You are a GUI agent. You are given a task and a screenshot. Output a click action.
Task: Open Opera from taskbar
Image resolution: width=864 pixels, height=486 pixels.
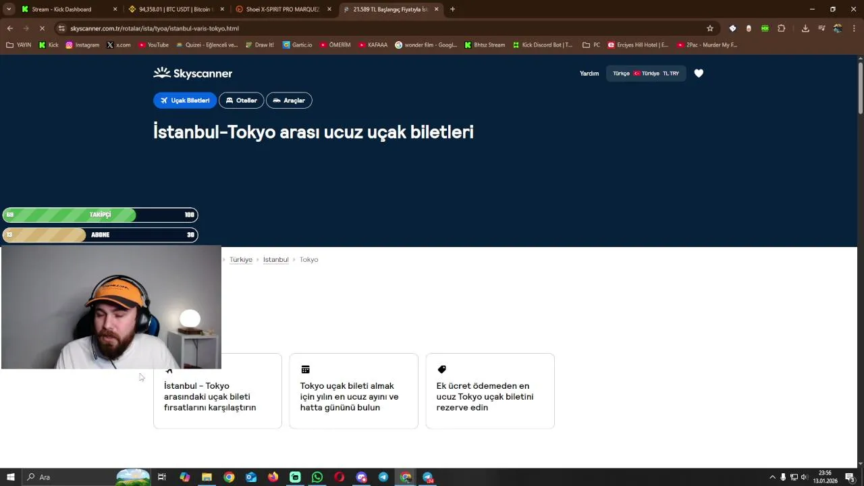pos(339,477)
